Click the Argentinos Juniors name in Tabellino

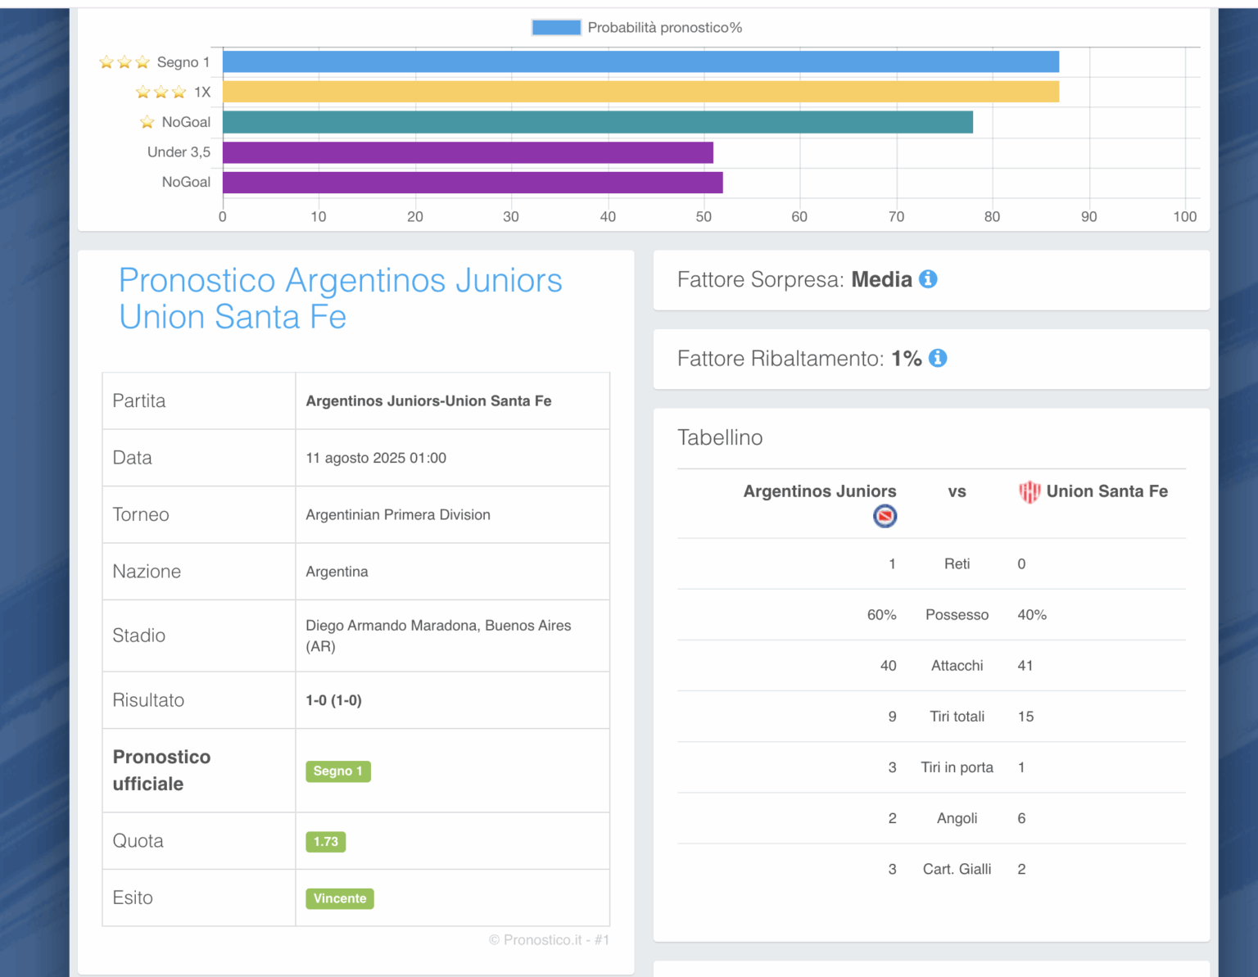[819, 491]
